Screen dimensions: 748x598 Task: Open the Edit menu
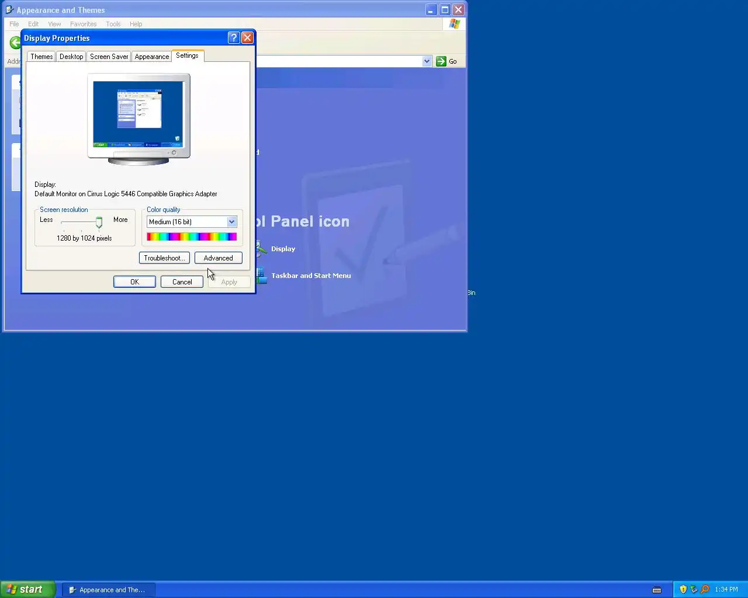click(33, 24)
